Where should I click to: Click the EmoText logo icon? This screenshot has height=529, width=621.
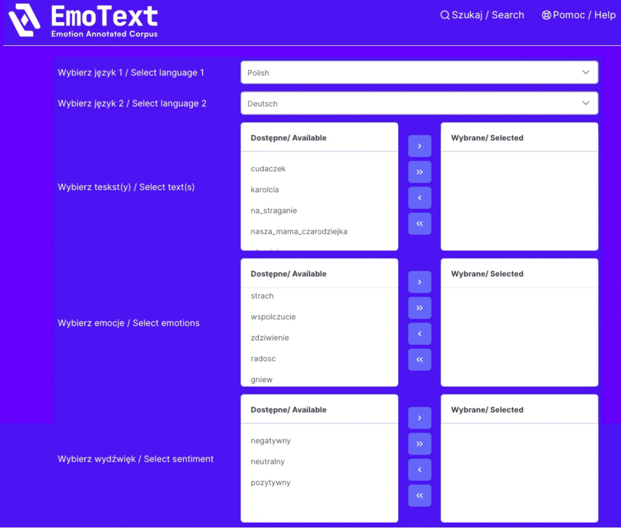[x=24, y=20]
